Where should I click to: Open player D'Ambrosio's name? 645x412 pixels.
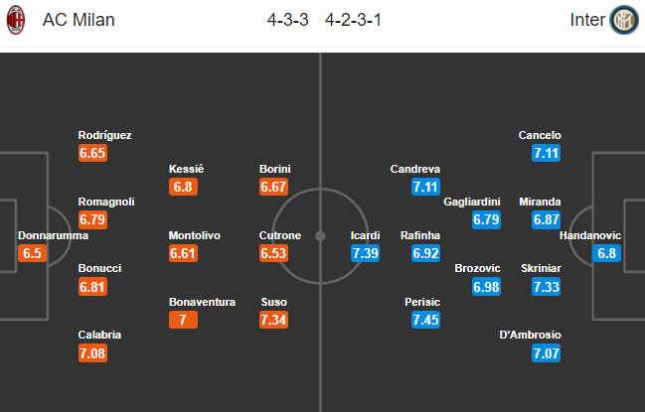point(532,335)
